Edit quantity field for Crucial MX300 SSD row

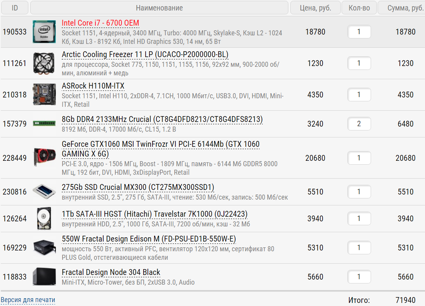[x=359, y=191]
